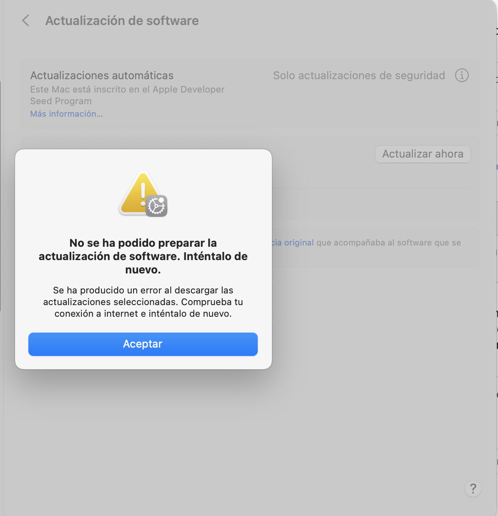Dismiss the error dialog with Aceptar
Image resolution: width=498 pixels, height=516 pixels.
143,344
